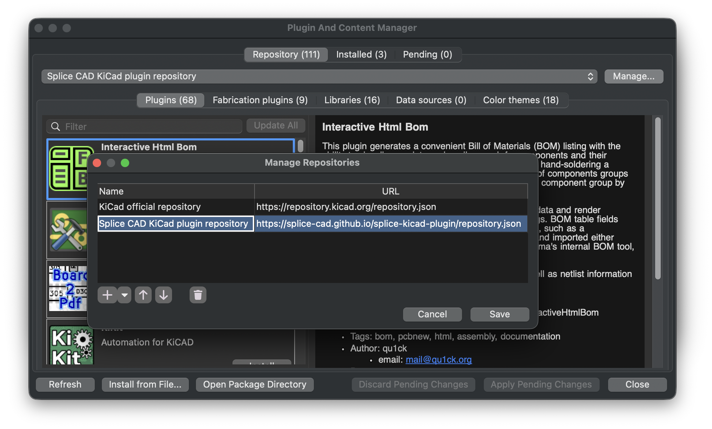Open the Plugins (68) tab
Viewport: 712px width, 429px height.
tap(171, 100)
